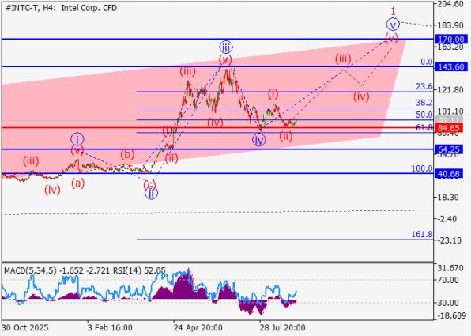
Task: Click the blue 170.00 price level tag
Action: coord(451,40)
